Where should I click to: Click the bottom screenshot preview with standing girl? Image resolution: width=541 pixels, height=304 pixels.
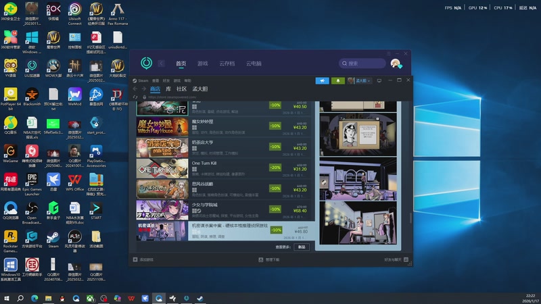(358, 223)
